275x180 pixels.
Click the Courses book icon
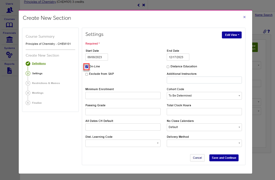(x=9, y=25)
